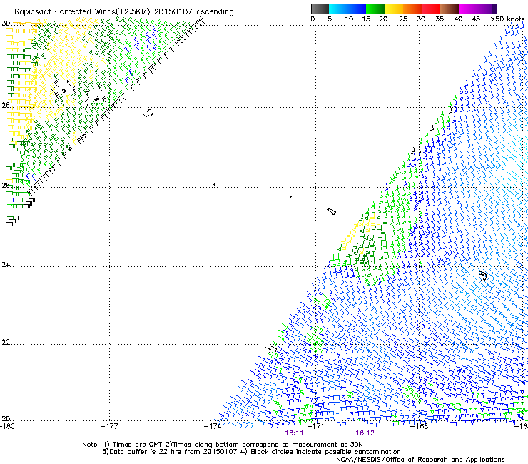Image resolution: width=528 pixels, height=464 pixels.
Task: Click the magenta 40-45 knots legend color
Action: tap(468, 9)
